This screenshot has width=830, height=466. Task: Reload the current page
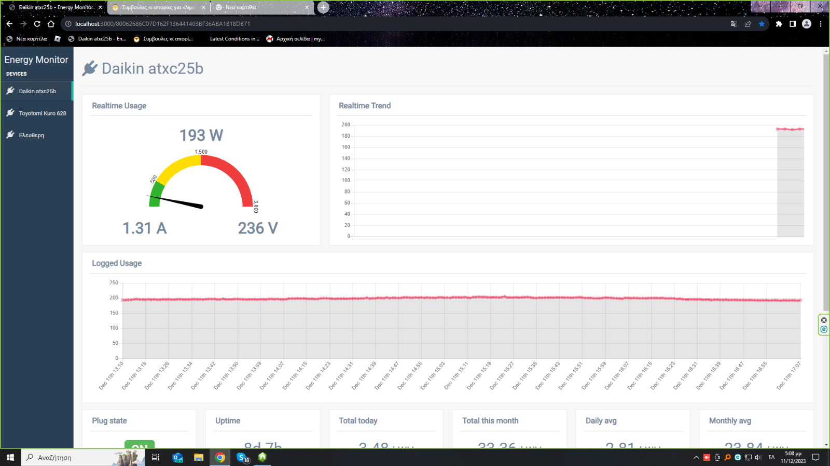point(37,24)
